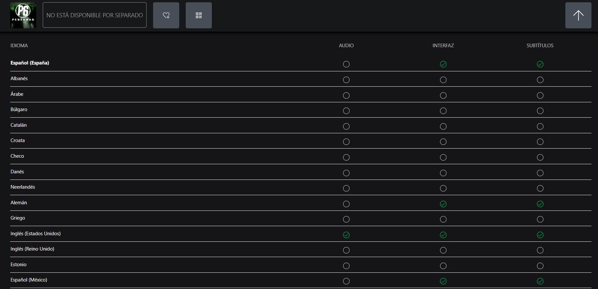This screenshot has height=289, width=598.
Task: Select the Danés language label
Action: click(17, 172)
